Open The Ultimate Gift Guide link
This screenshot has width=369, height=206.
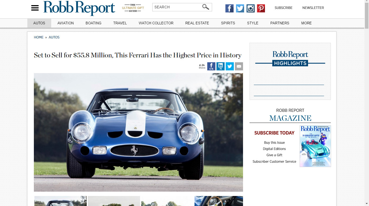[x=133, y=8]
